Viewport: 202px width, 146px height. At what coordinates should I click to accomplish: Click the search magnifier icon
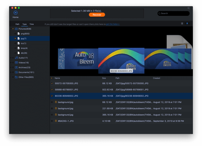click(159, 14)
